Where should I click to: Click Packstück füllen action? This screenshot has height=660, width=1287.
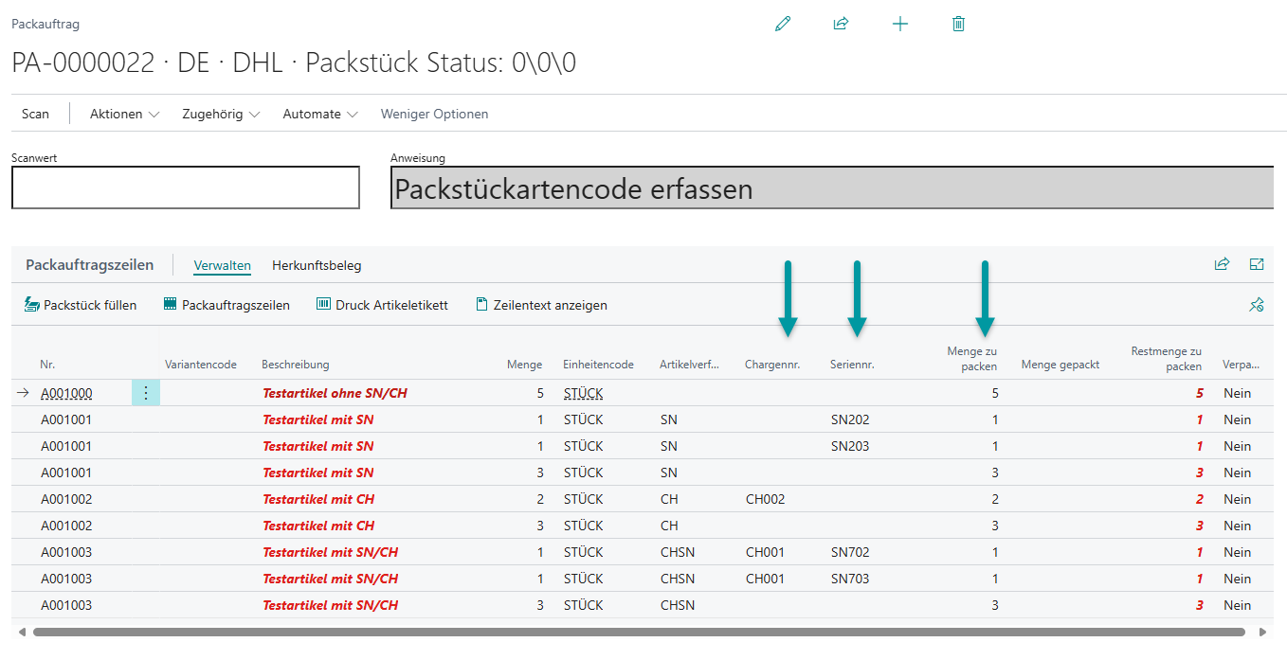pos(81,305)
